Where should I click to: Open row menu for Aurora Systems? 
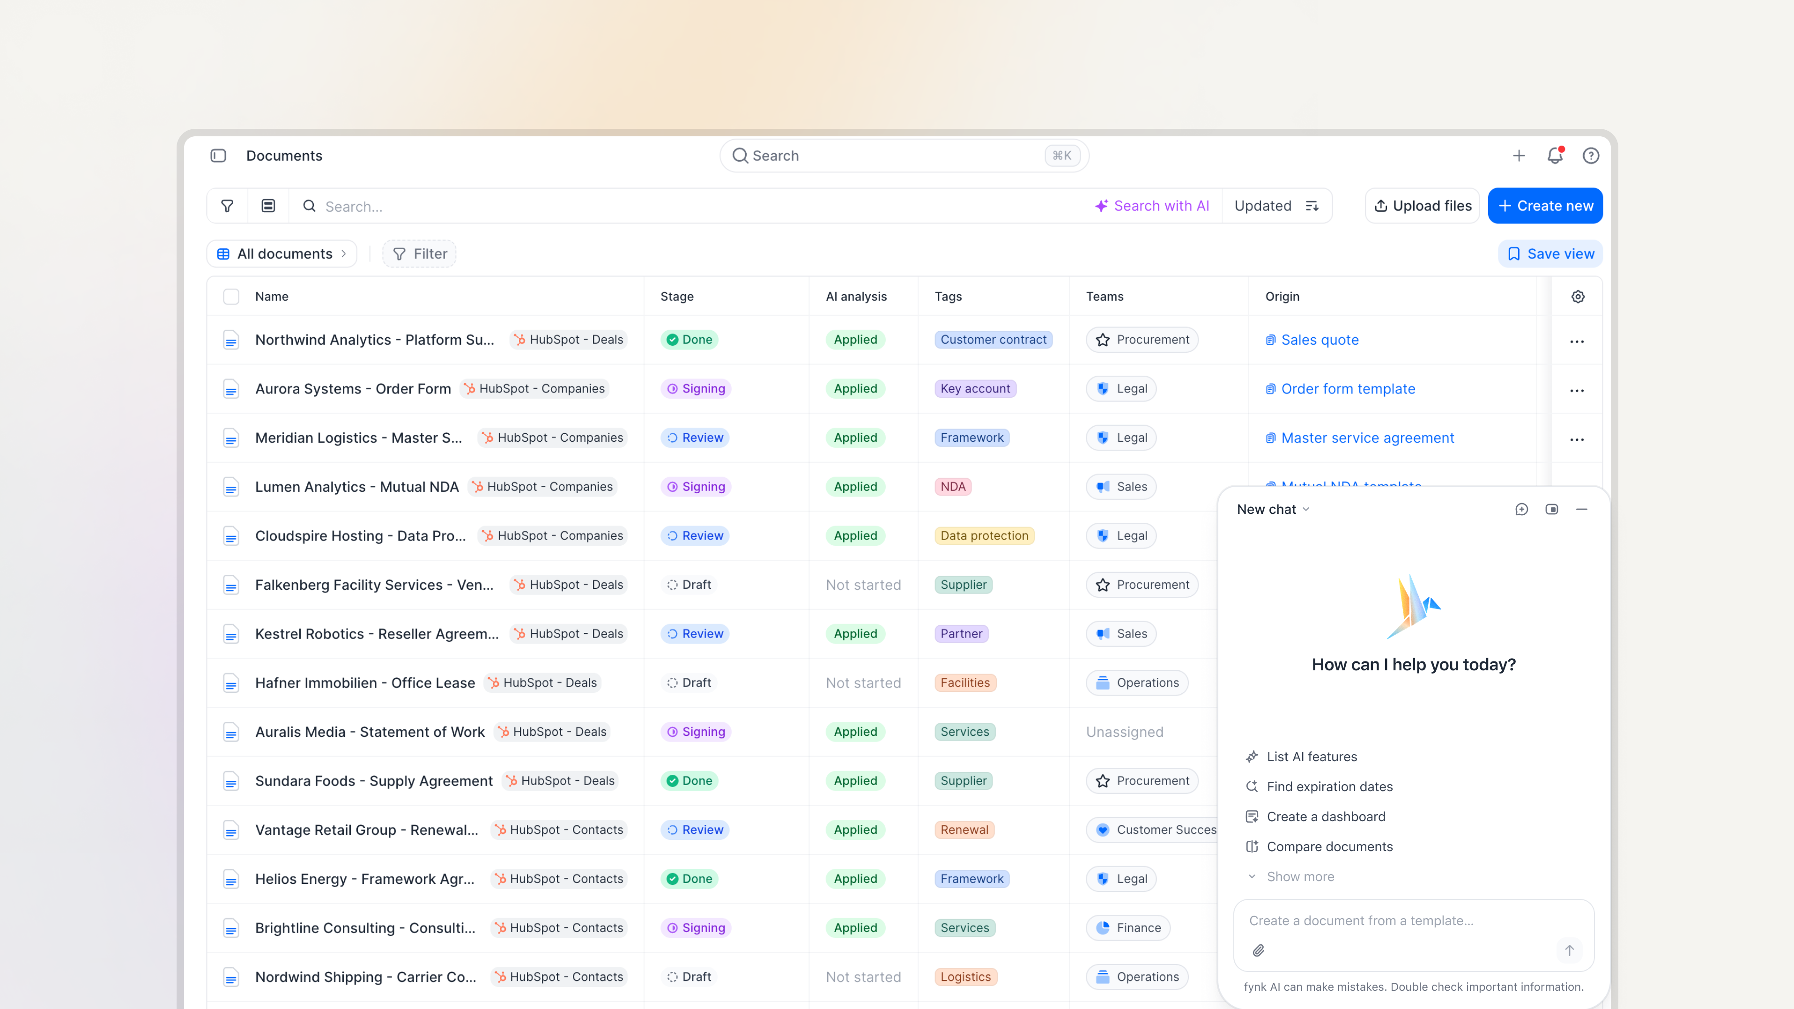pos(1577,390)
